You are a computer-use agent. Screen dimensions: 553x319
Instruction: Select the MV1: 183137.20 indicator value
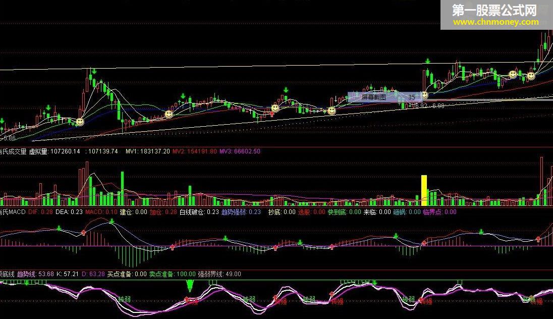(x=147, y=151)
